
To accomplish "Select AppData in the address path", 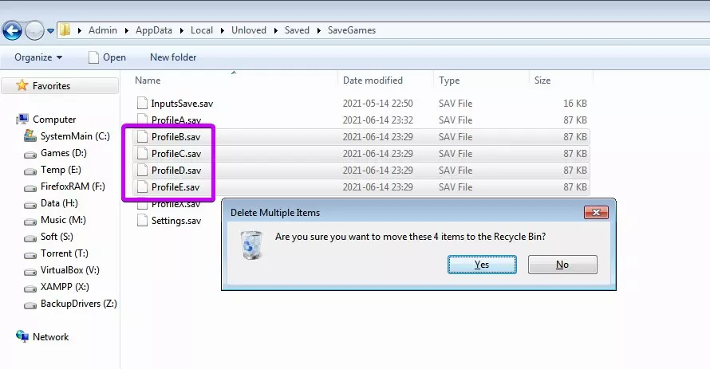I will 153,30.
